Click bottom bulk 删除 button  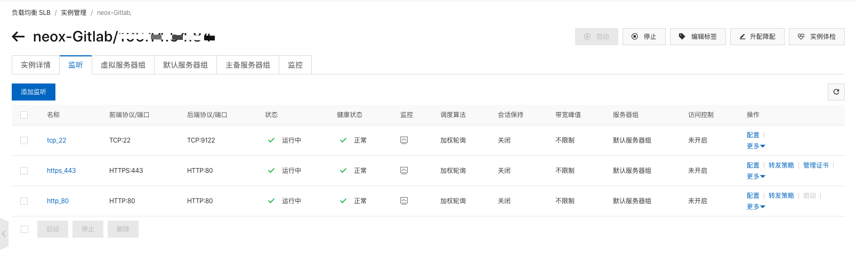[x=123, y=229]
